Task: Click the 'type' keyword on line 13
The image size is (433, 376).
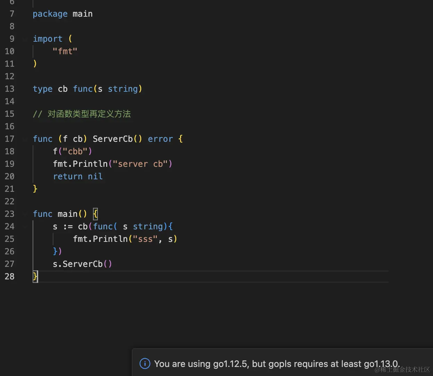Action: tap(43, 89)
